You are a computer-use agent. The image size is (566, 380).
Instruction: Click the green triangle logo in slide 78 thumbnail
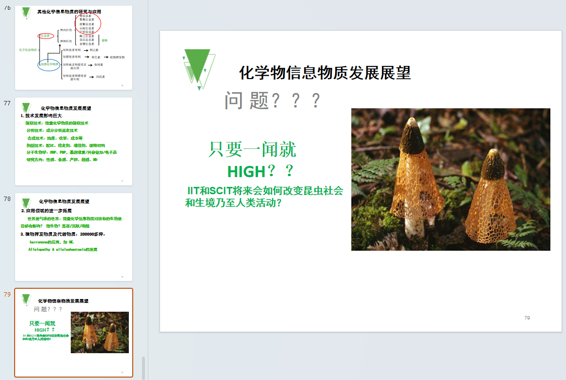26,203
